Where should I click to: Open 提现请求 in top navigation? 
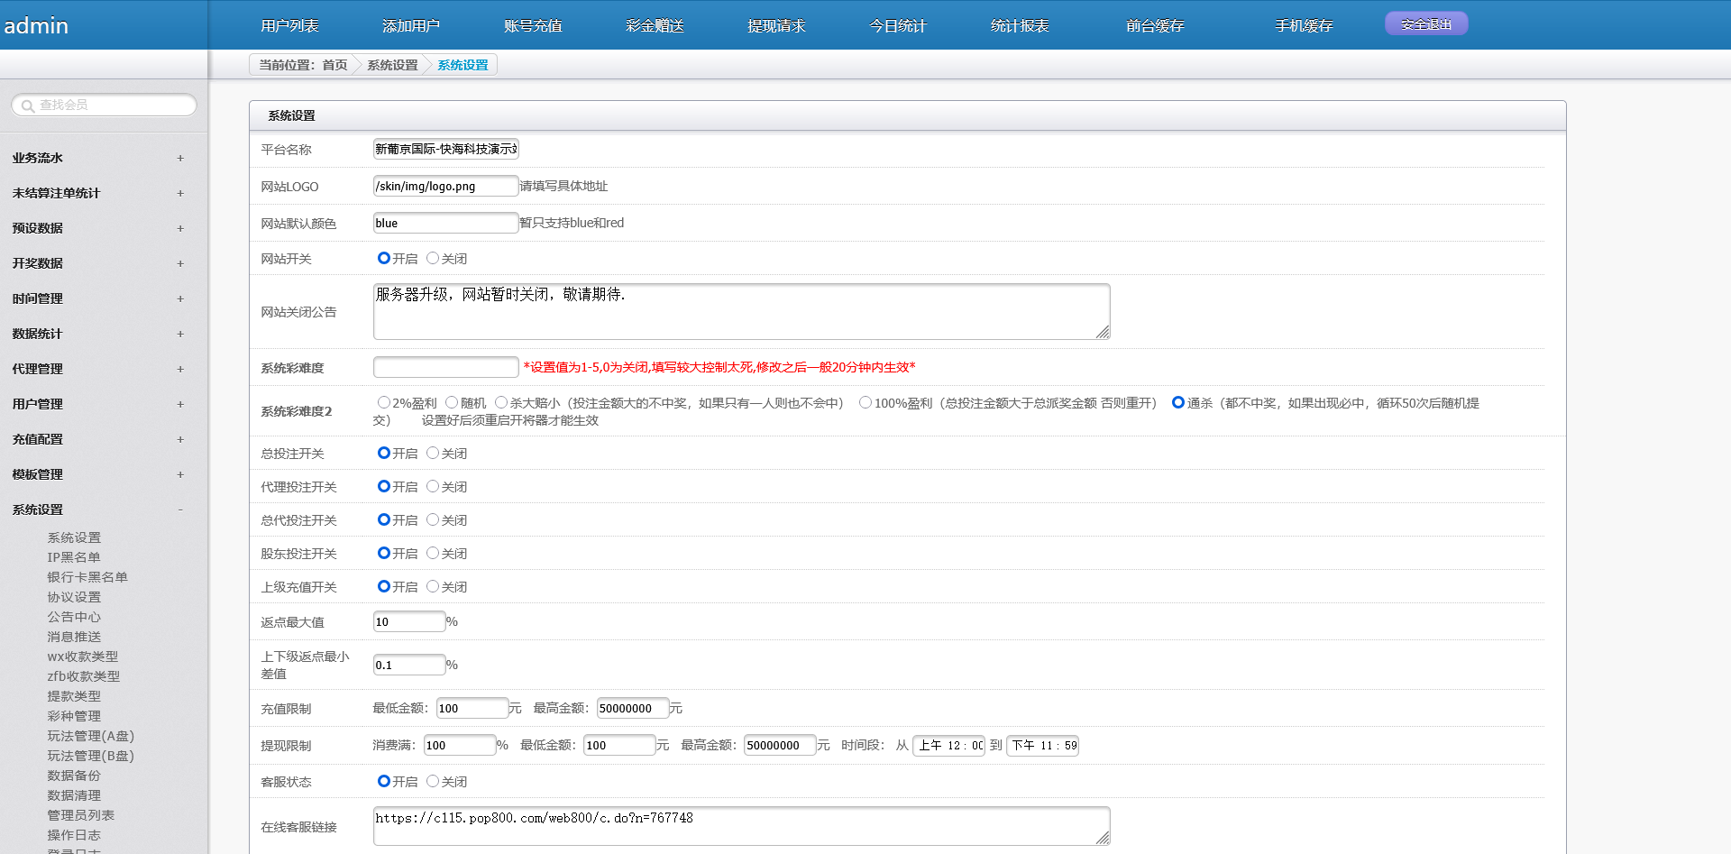click(776, 26)
